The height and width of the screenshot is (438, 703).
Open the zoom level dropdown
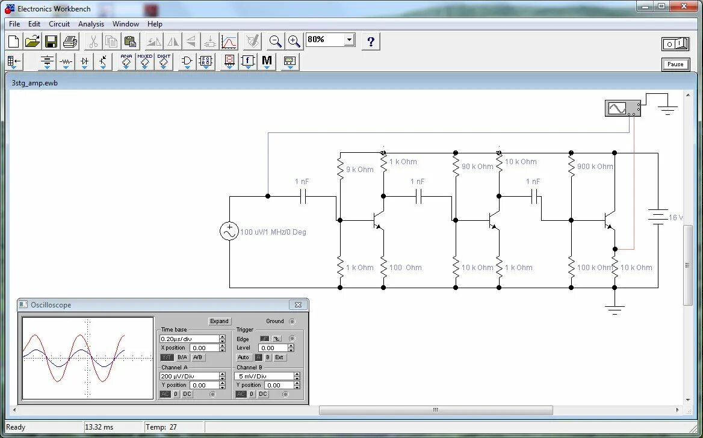tap(348, 39)
